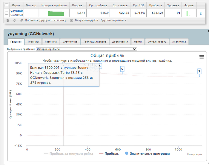
Task: Tick the yoyoming row checkbox
Action: tap(6, 13)
